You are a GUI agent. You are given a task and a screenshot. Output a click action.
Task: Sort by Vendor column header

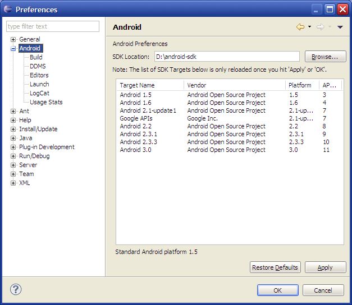point(235,85)
